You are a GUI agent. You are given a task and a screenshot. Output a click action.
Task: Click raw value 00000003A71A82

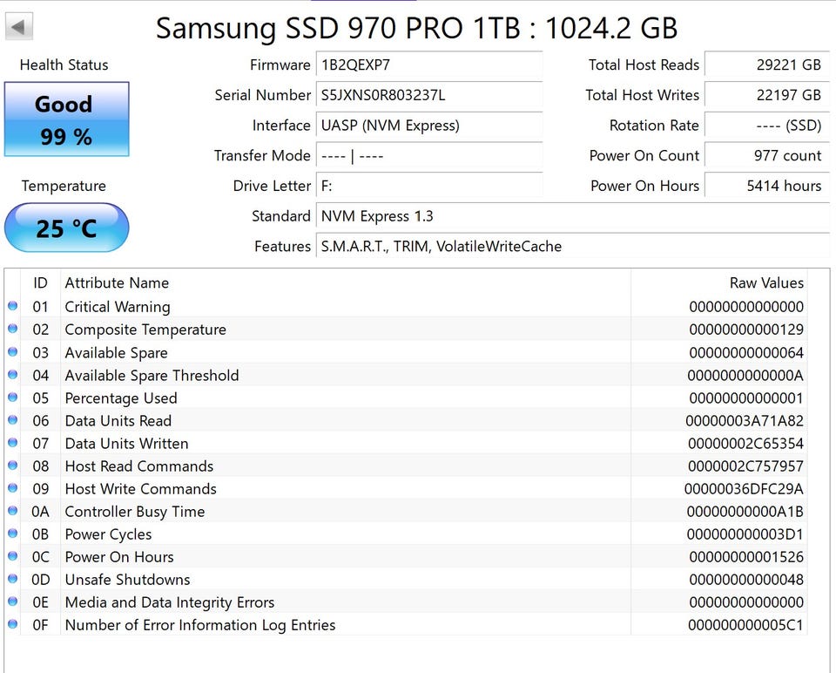(x=745, y=421)
